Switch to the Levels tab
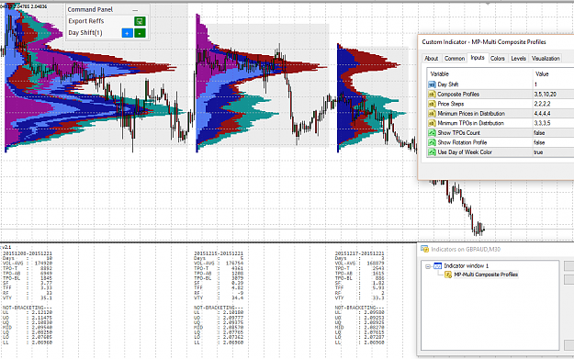 coord(518,59)
